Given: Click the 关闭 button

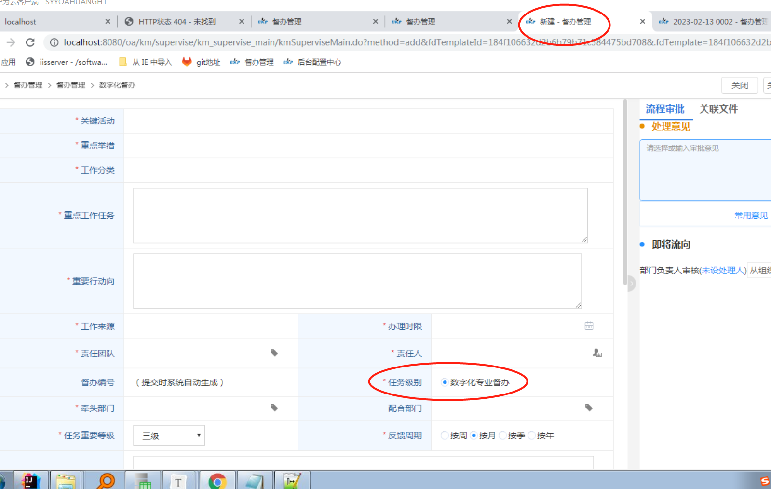Looking at the screenshot, I should point(740,85).
